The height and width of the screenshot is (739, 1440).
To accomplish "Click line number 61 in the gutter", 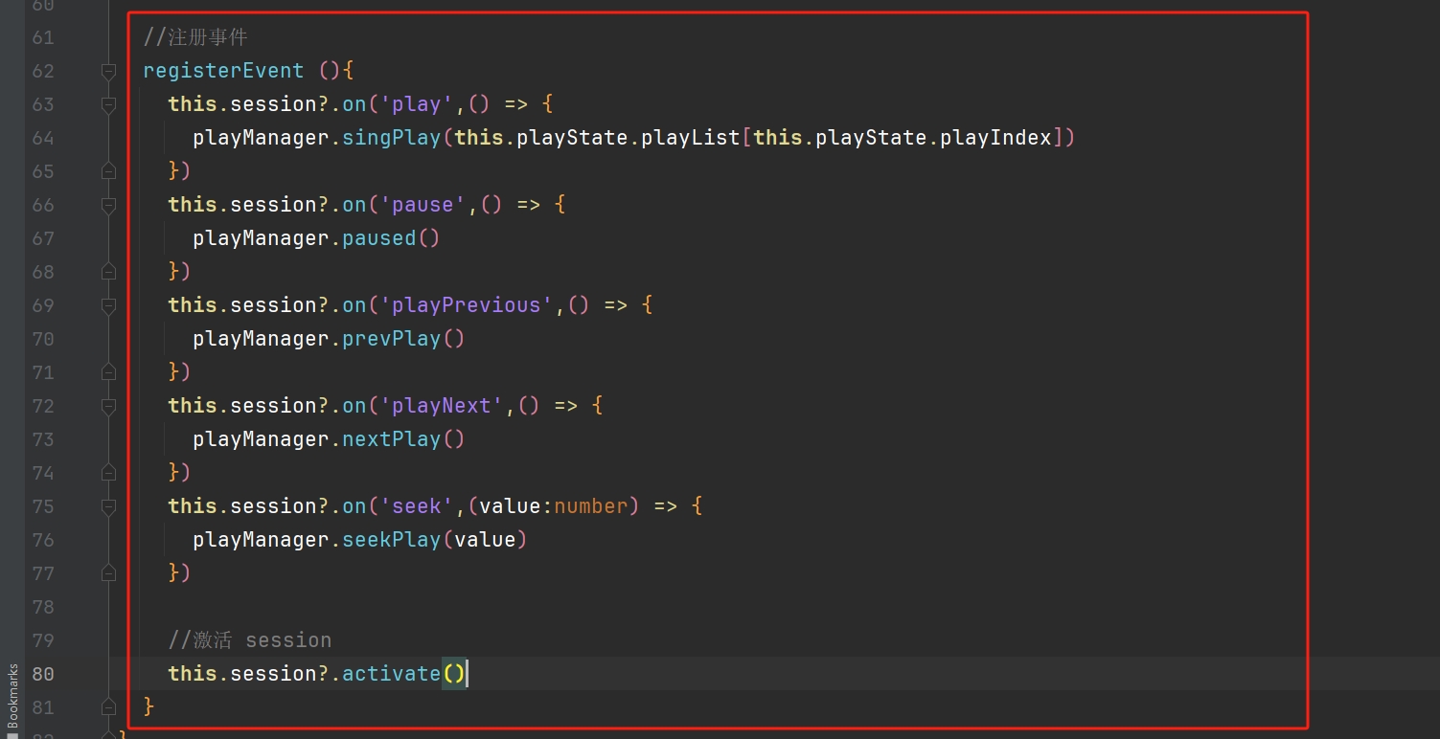I will click(x=42, y=37).
